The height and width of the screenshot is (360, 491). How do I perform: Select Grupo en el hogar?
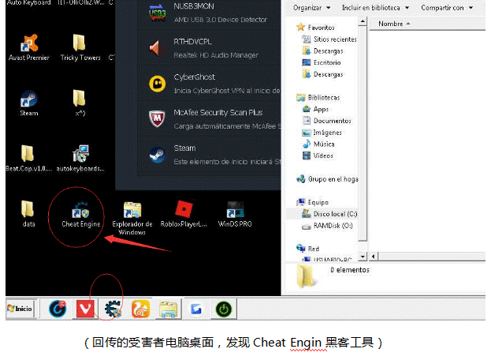(327, 179)
